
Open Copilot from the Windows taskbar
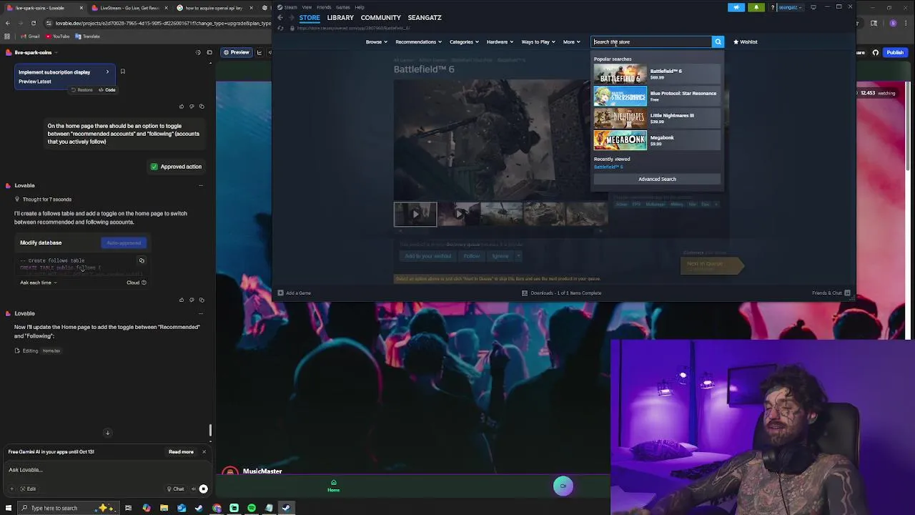coord(147,508)
